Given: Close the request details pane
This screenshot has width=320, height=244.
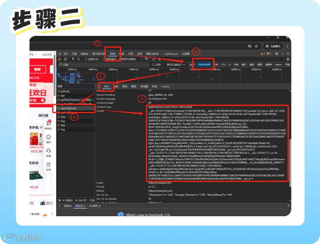Looking at the screenshot, I should (x=98, y=86).
